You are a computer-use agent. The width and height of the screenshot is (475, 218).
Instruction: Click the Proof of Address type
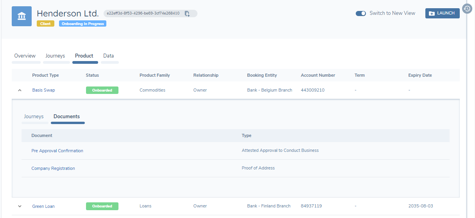click(258, 168)
